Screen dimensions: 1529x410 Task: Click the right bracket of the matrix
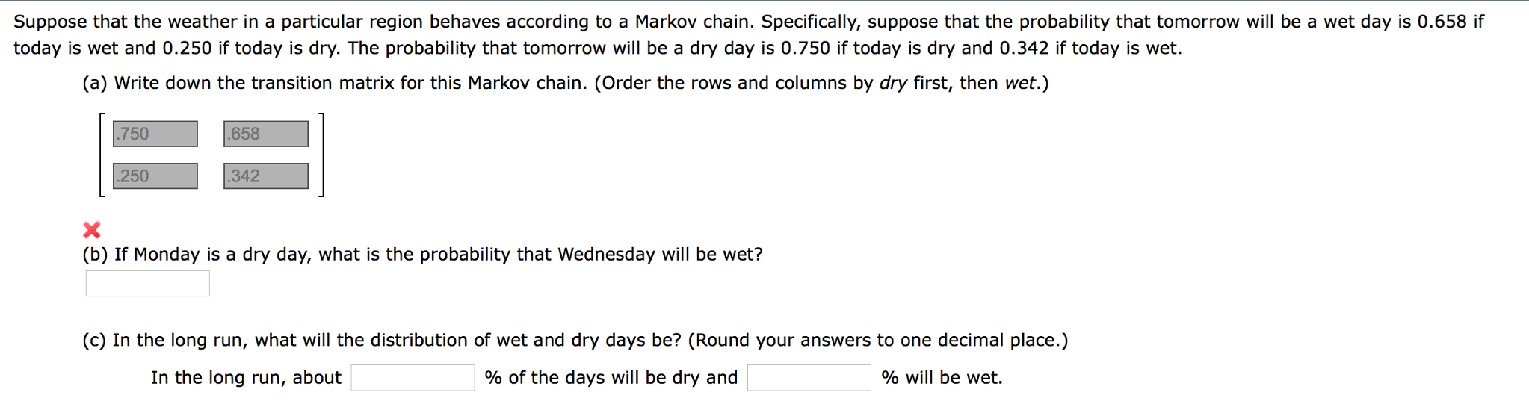coord(321,155)
